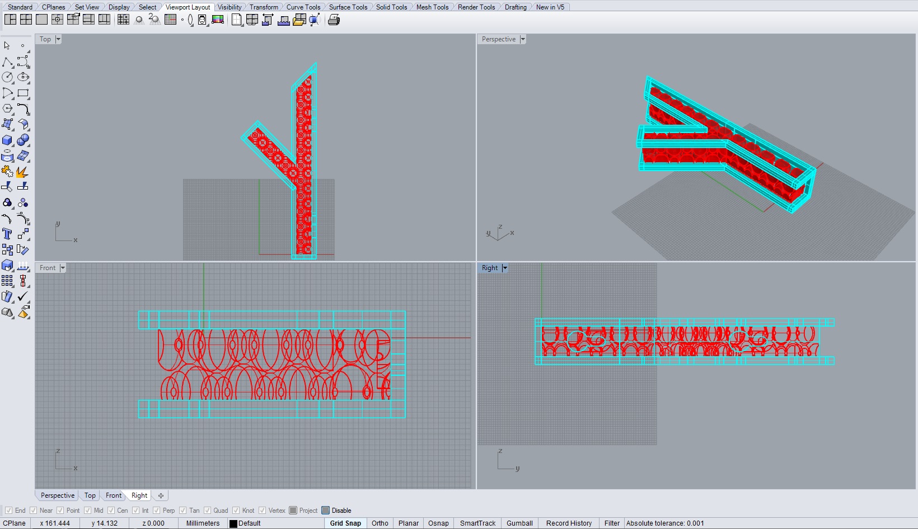Click the camera lens length icon
Image resolution: width=918 pixels, height=529 pixels.
point(191,20)
